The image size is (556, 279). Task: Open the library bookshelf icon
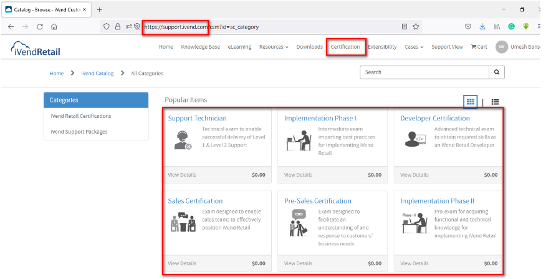coord(497,27)
